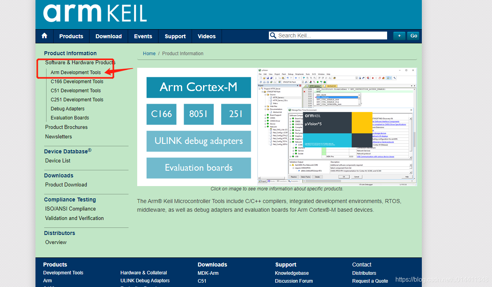The height and width of the screenshot is (287, 492).
Task: Open the Events menu
Action: [143, 36]
